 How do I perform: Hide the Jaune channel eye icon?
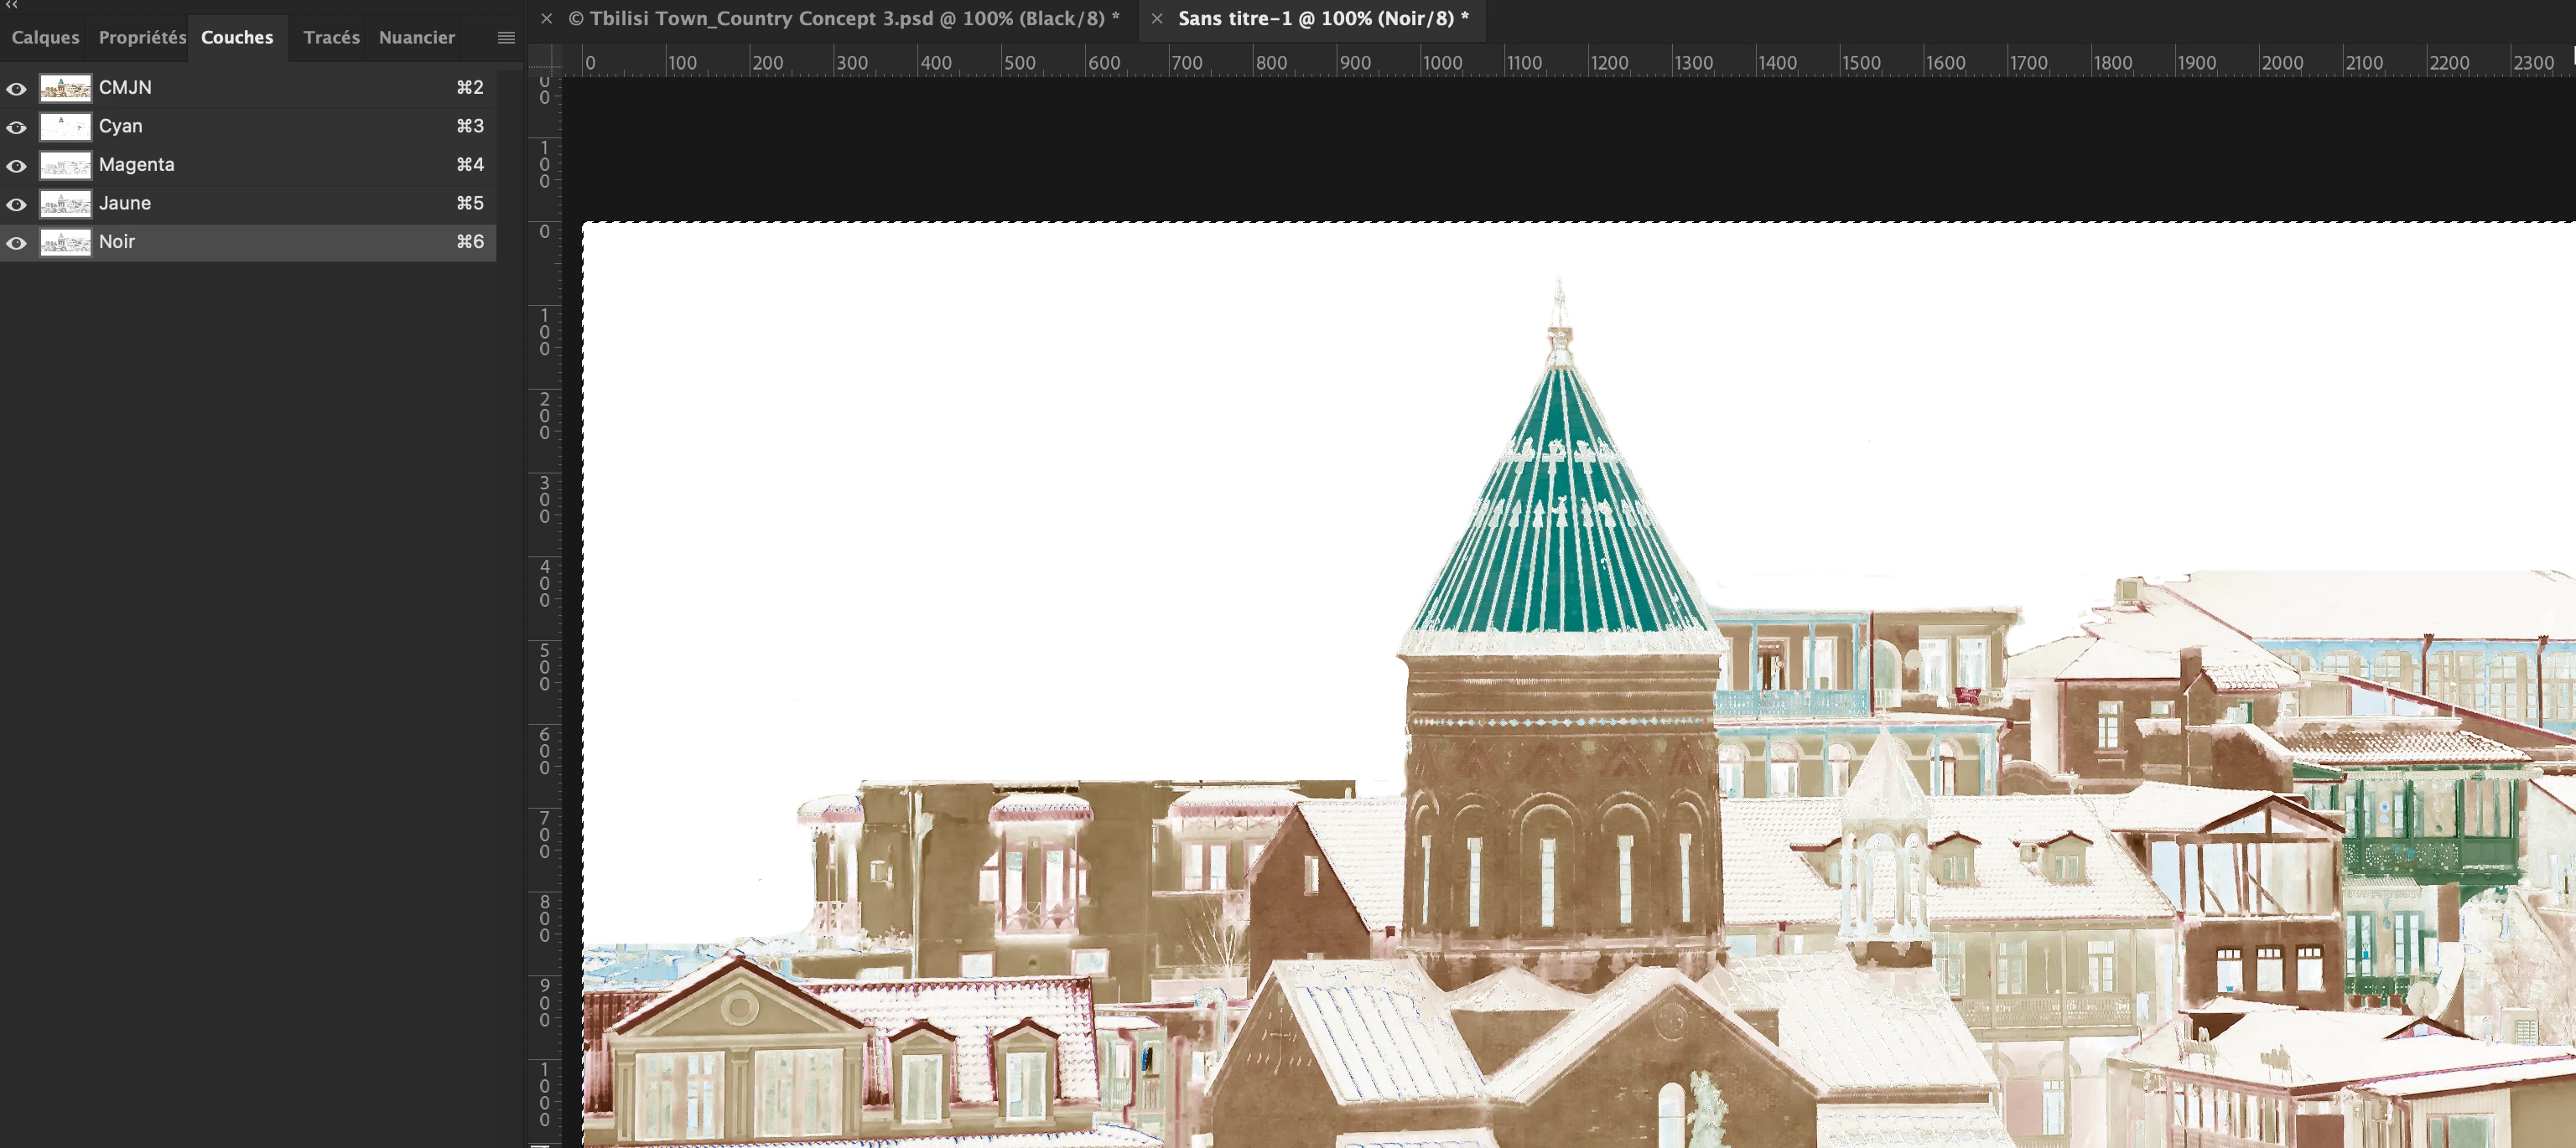[x=16, y=204]
